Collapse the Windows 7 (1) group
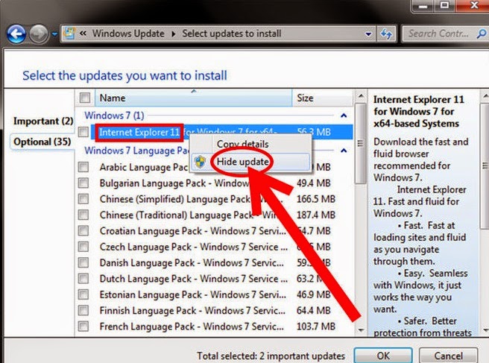 [x=344, y=116]
